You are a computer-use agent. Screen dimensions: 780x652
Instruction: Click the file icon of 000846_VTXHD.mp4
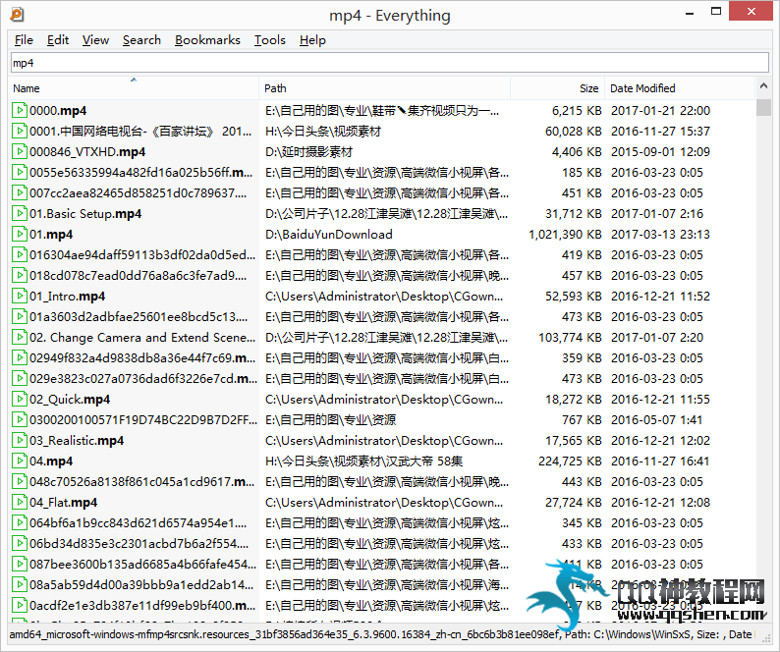(19, 151)
